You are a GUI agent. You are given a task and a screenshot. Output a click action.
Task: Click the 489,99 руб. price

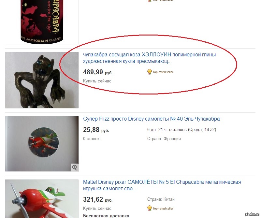tap(98, 72)
